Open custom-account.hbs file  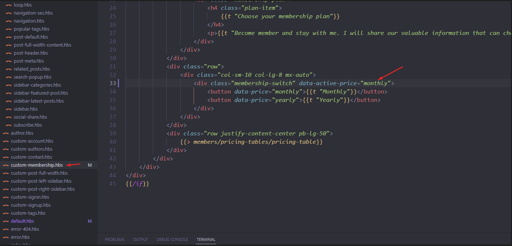pos(32,141)
